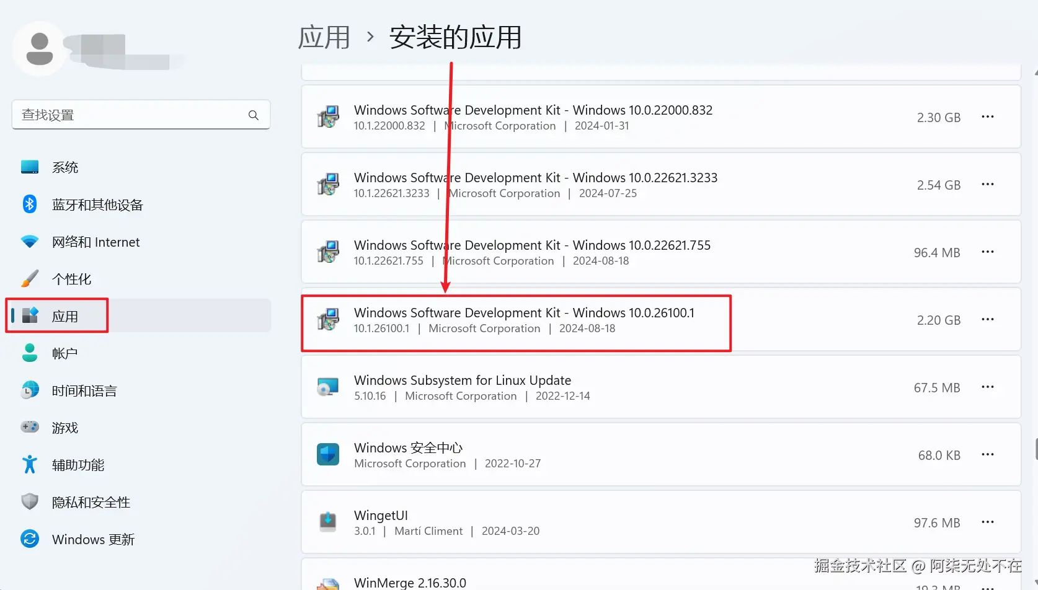Go to 辅助功能 settings
The height and width of the screenshot is (590, 1038).
tap(141, 465)
